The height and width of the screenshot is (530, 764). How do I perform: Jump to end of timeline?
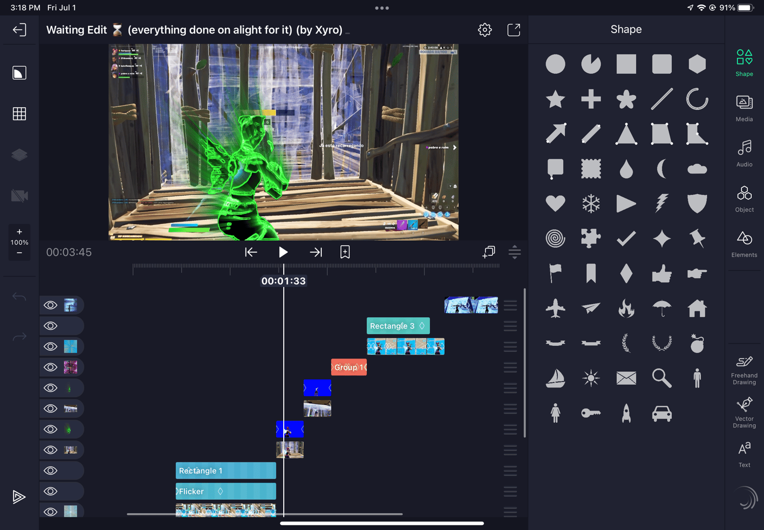pos(316,252)
